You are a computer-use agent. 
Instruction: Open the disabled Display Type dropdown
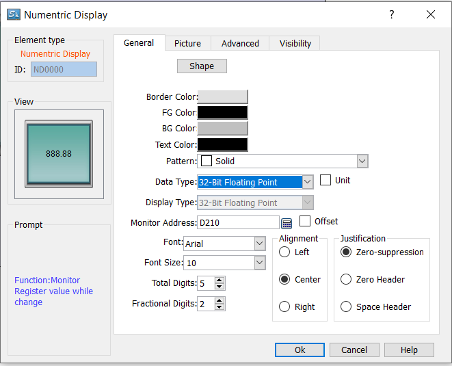tap(308, 202)
